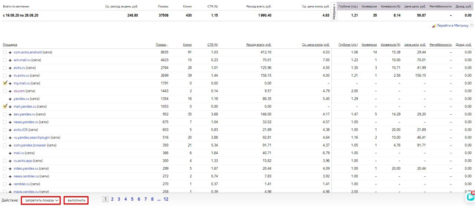The height and width of the screenshot is (206, 475).
Task: Sort table by Показы column header
Action: 162,45
